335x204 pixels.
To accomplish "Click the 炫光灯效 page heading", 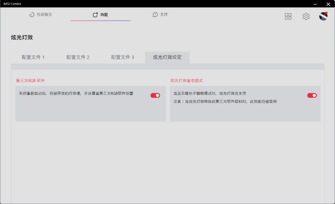I will pos(22,37).
